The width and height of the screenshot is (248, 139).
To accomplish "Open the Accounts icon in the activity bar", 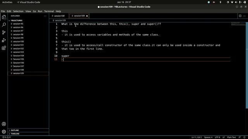I will [4, 124].
